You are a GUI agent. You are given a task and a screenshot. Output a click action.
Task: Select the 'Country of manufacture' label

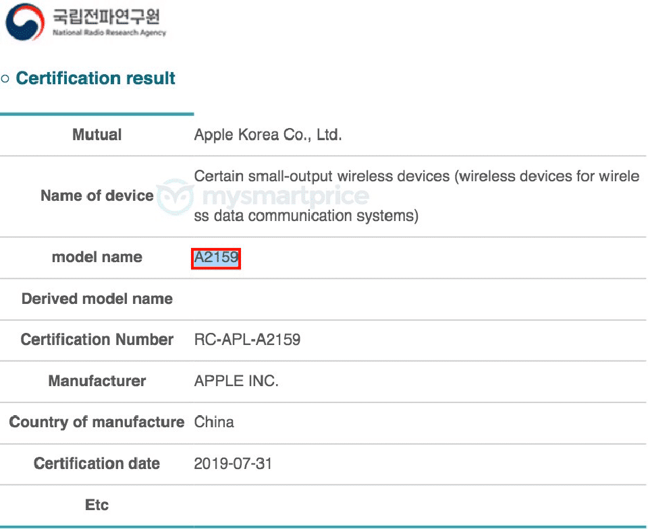pos(97,422)
